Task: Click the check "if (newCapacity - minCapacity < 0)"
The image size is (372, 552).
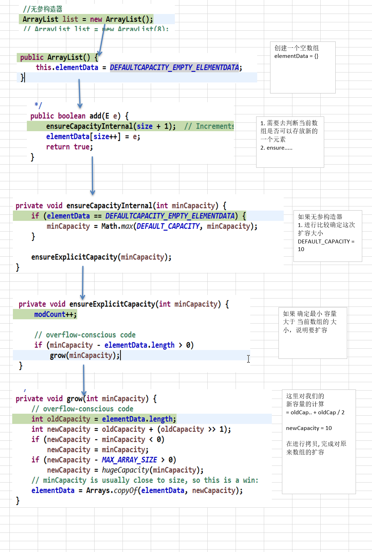Action: (98, 439)
